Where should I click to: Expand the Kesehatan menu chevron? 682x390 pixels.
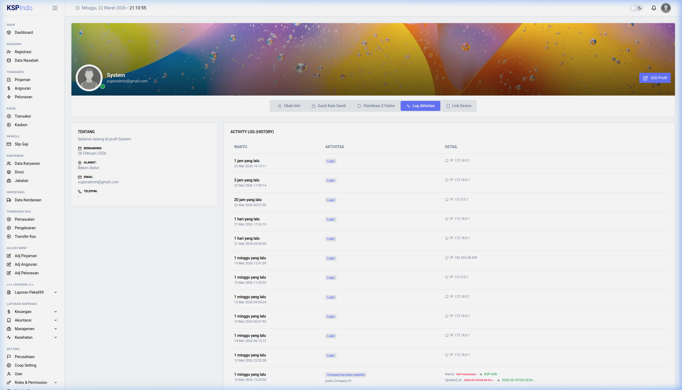(x=56, y=337)
